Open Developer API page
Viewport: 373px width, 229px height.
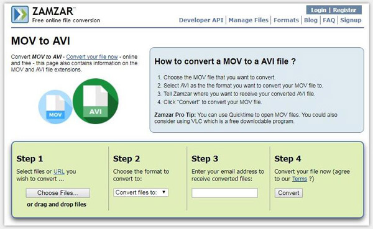(x=201, y=20)
